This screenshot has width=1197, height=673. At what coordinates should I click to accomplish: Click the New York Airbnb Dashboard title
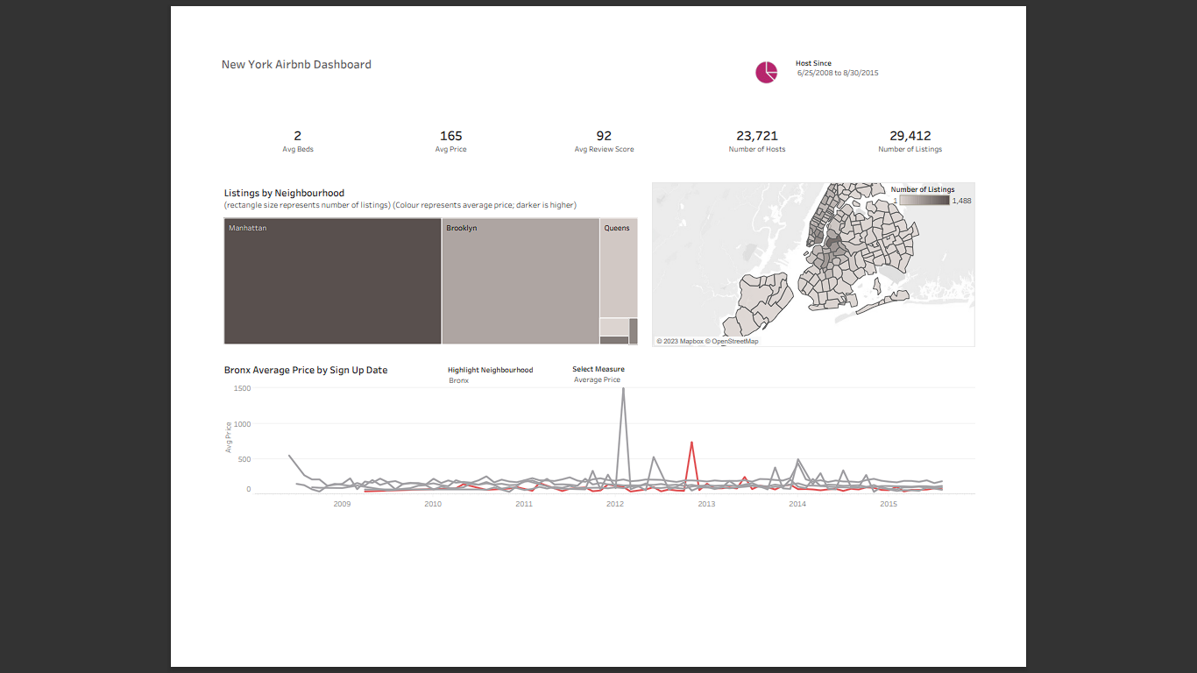point(296,64)
